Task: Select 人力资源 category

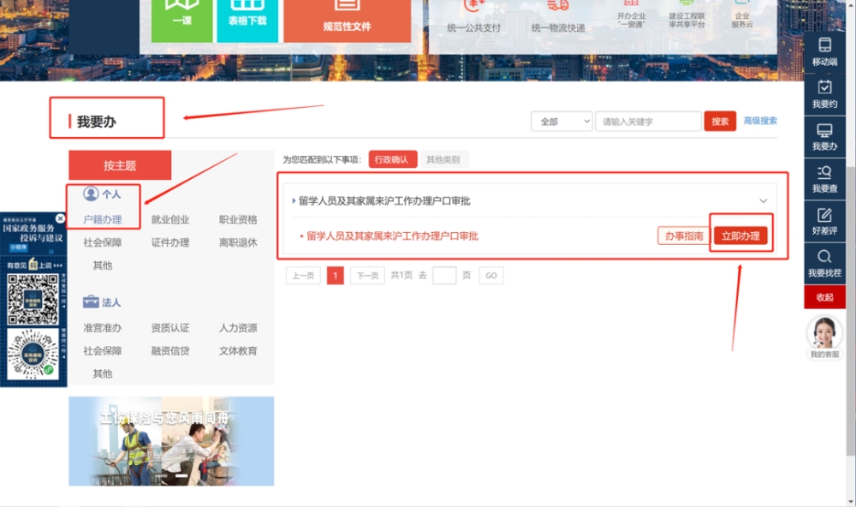Action: [238, 328]
